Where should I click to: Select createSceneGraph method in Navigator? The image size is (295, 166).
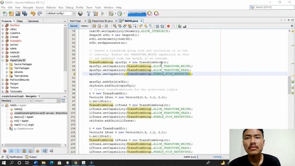41,113
